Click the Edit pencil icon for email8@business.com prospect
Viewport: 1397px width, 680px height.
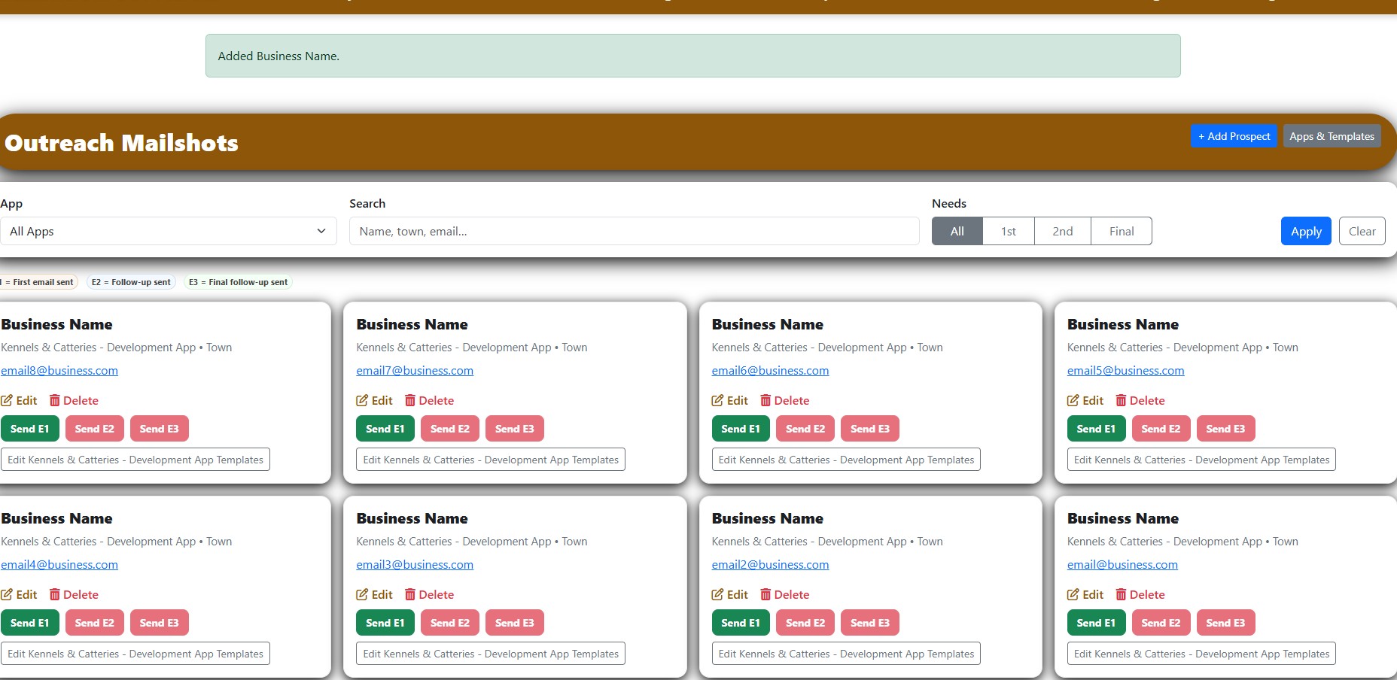coord(8,400)
